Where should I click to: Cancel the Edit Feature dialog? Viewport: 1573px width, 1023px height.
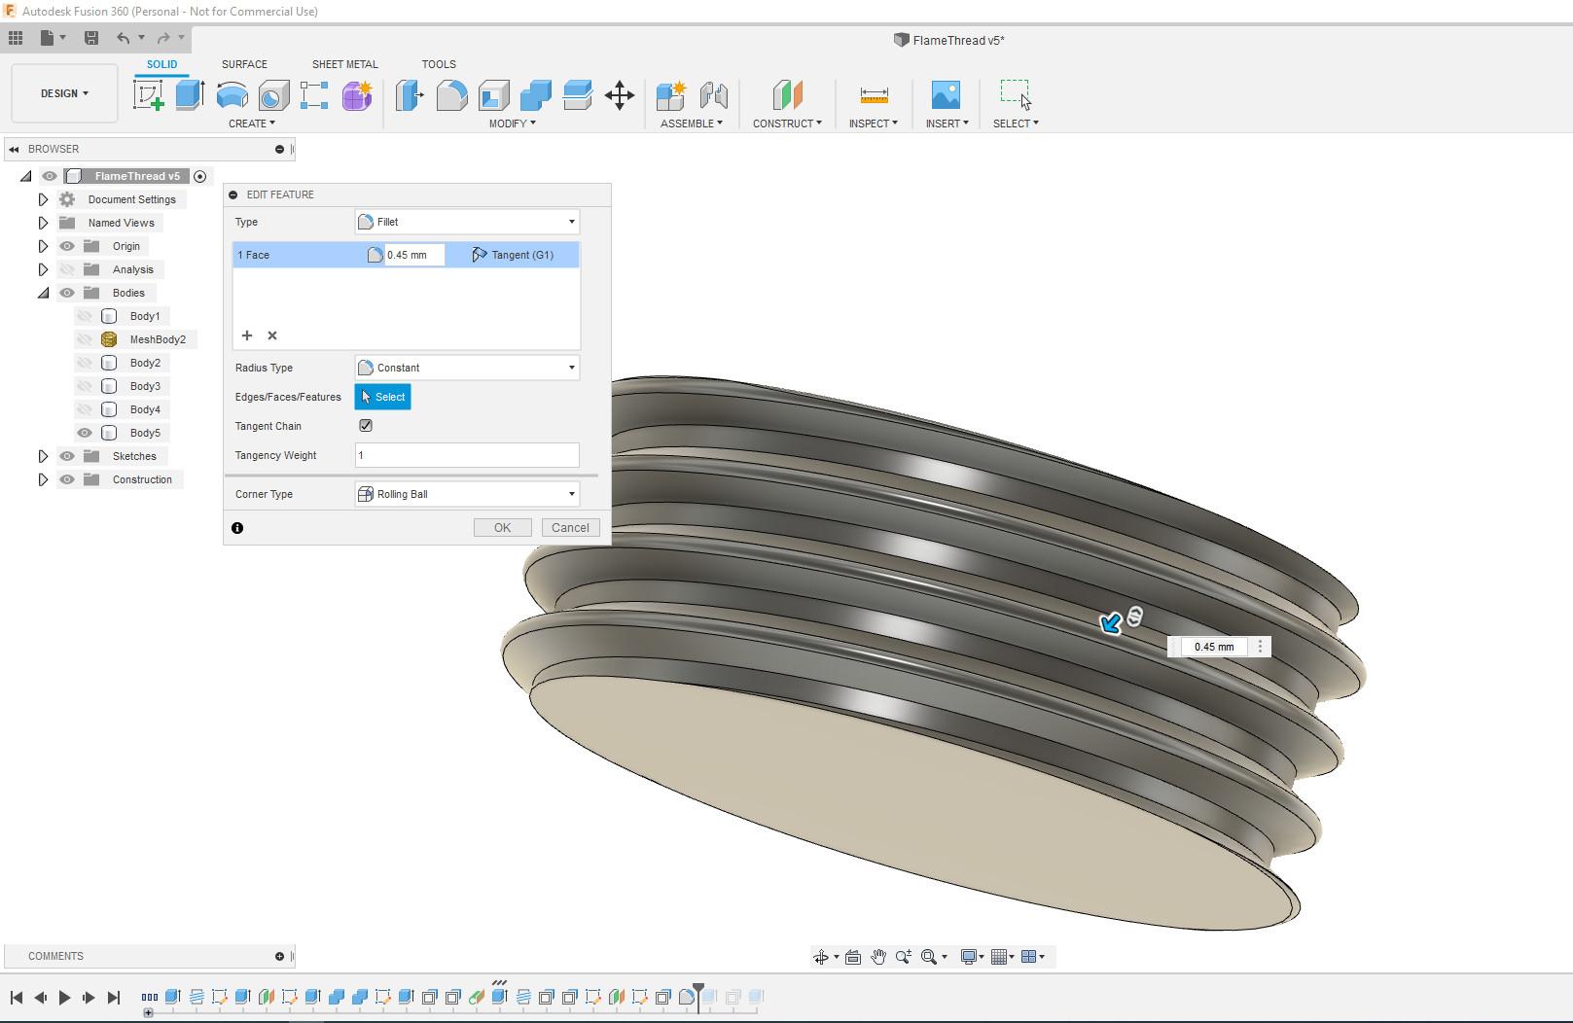(570, 528)
